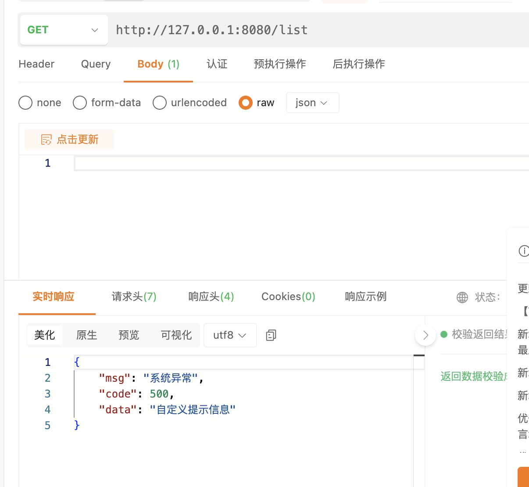Switch to the Header tab
529x487 pixels.
point(36,64)
